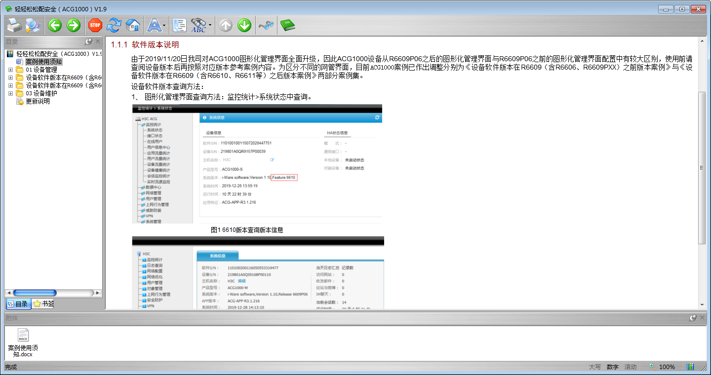
Task: Click the gray up arrow previous-topic icon
Action: 226,25
